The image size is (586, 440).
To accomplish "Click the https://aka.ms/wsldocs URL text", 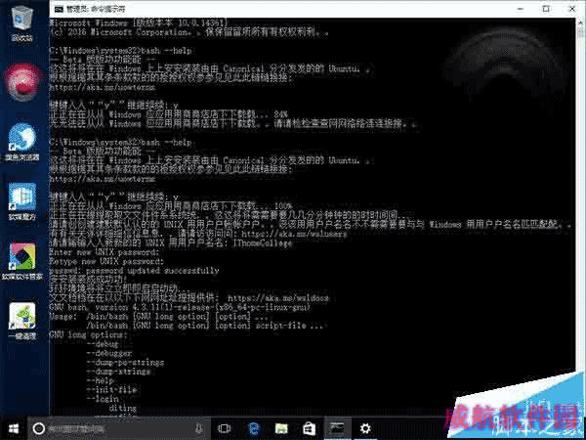I will coord(278,298).
